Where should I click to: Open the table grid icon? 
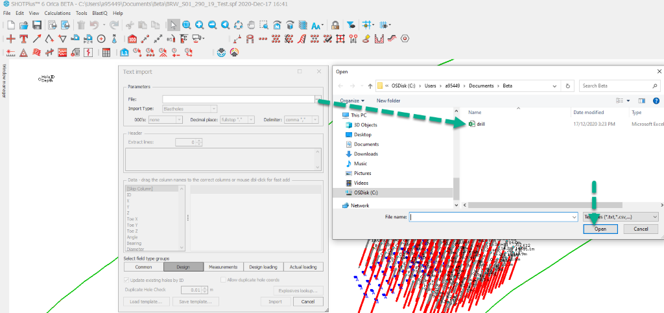106,52
